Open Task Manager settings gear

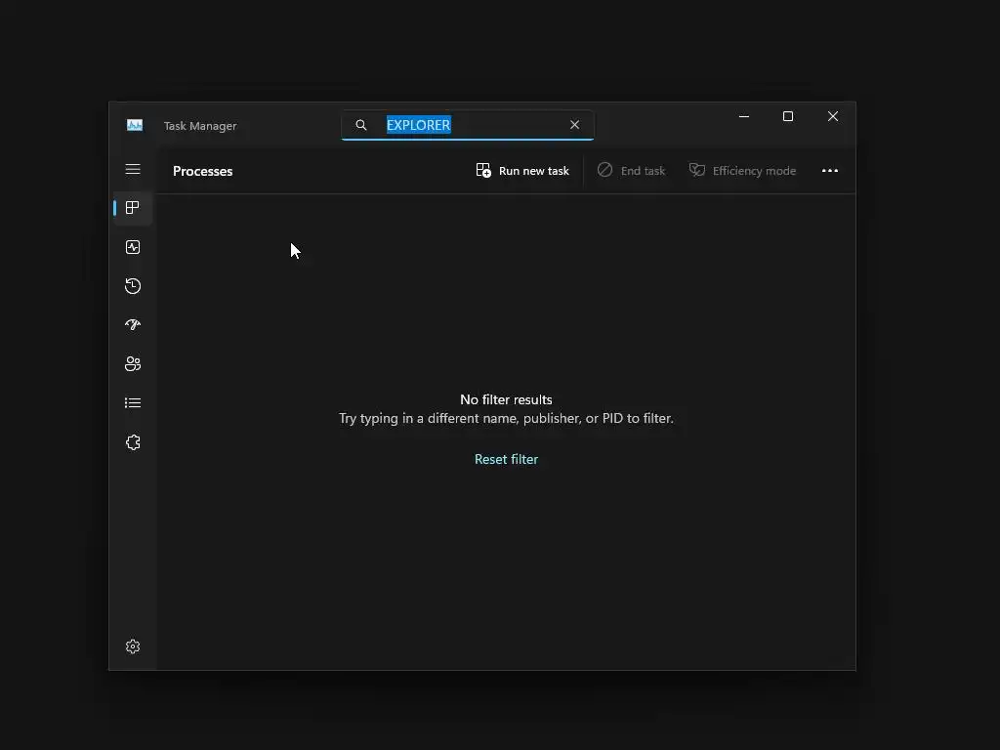pyautogui.click(x=133, y=646)
